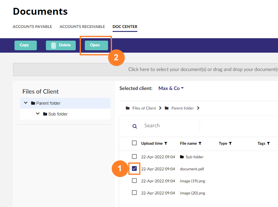Collapse the Sub folder tree node chevron
The height and width of the screenshot is (207, 278).
pos(38,113)
